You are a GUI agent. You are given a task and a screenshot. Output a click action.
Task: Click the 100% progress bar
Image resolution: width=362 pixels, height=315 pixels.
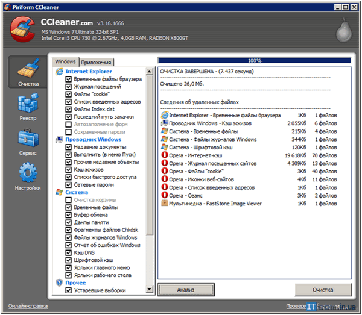[x=254, y=61]
